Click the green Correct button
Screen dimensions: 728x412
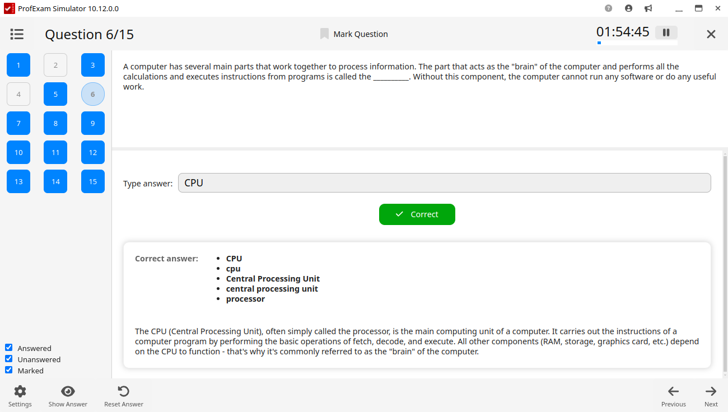tap(417, 214)
